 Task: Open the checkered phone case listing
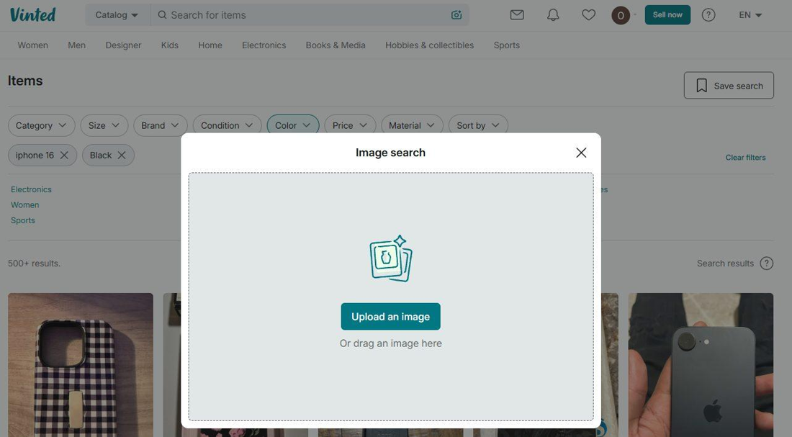[81, 365]
